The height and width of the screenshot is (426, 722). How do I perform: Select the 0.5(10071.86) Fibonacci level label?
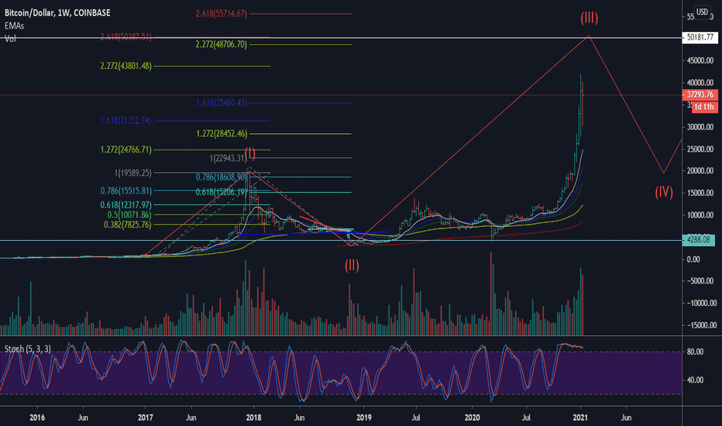click(x=129, y=215)
